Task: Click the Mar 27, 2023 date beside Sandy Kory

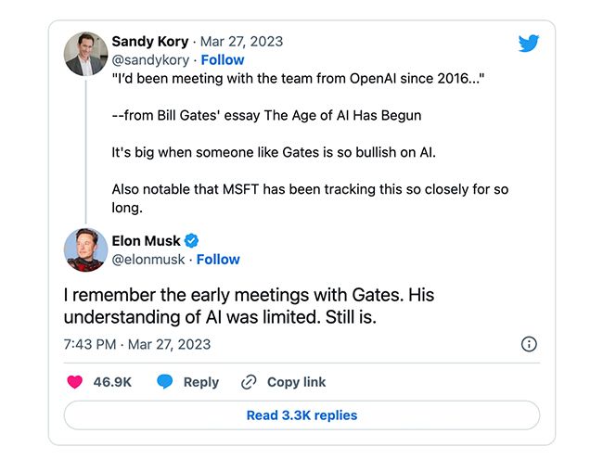Action: pos(241,42)
